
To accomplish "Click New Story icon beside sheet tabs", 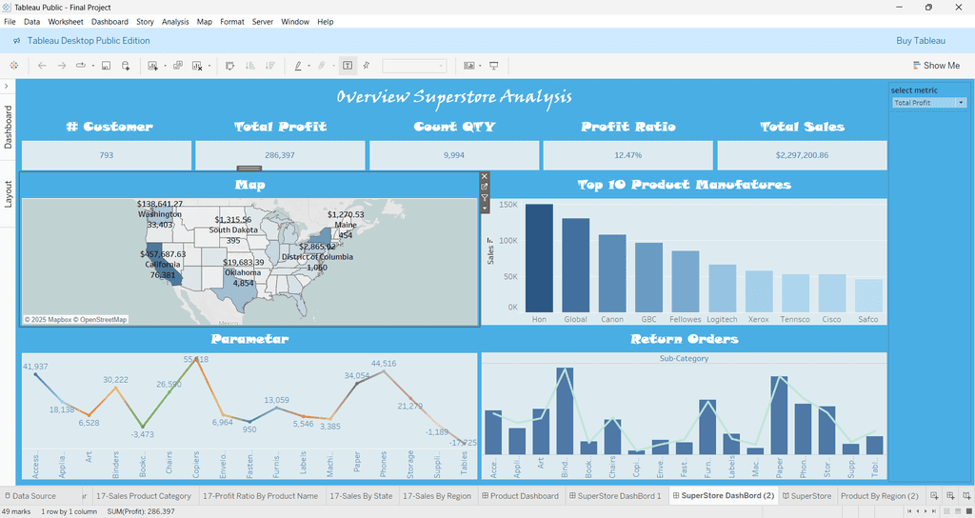I will 967,495.
